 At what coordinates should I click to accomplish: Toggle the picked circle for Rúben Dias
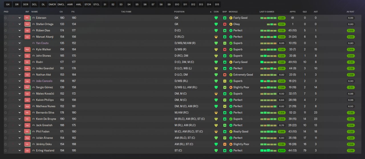click(5, 30)
